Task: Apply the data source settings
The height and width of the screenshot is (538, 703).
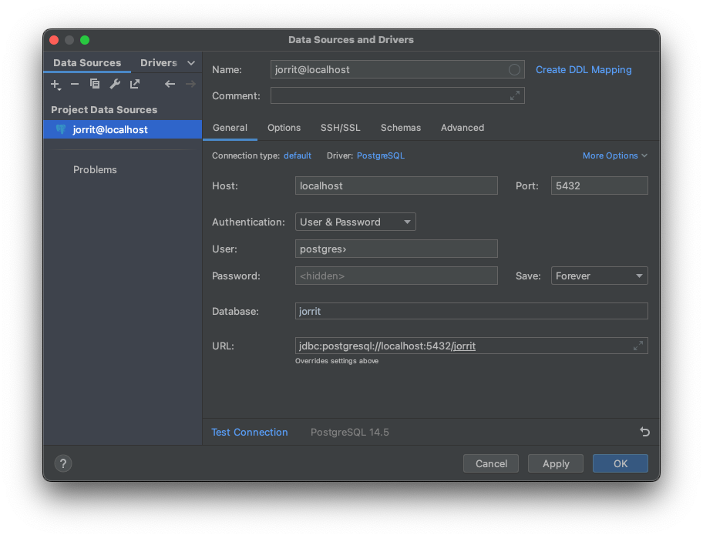Action: click(555, 463)
